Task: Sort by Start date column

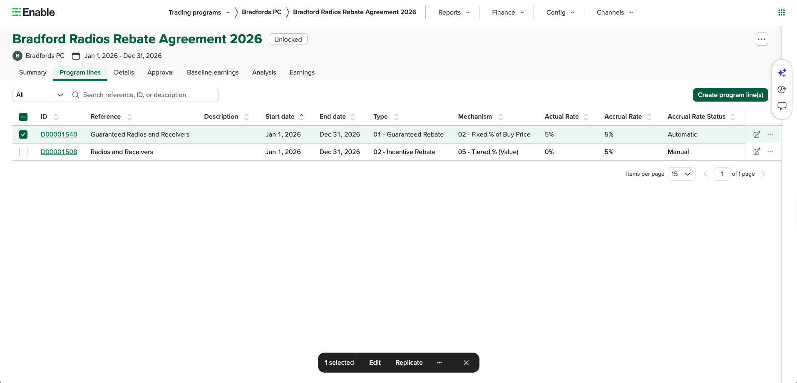Action: (302, 117)
